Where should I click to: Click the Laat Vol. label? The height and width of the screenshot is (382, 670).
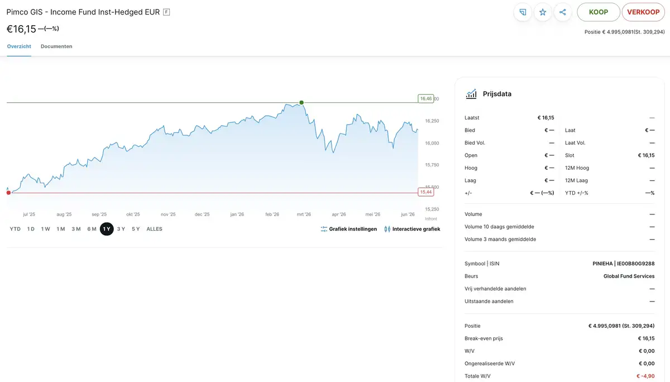(575, 143)
